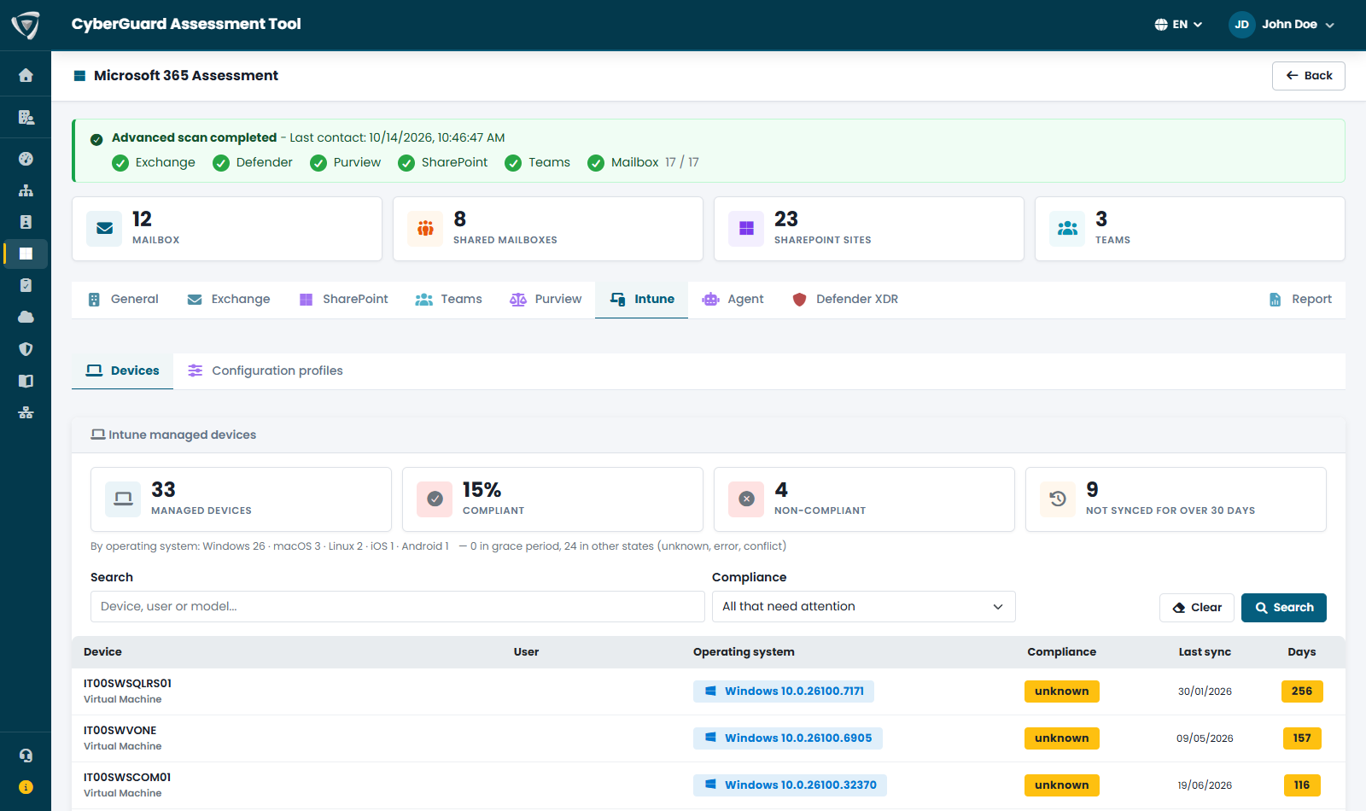Open the Report link
This screenshot has width=1366, height=811.
pyautogui.click(x=1299, y=300)
